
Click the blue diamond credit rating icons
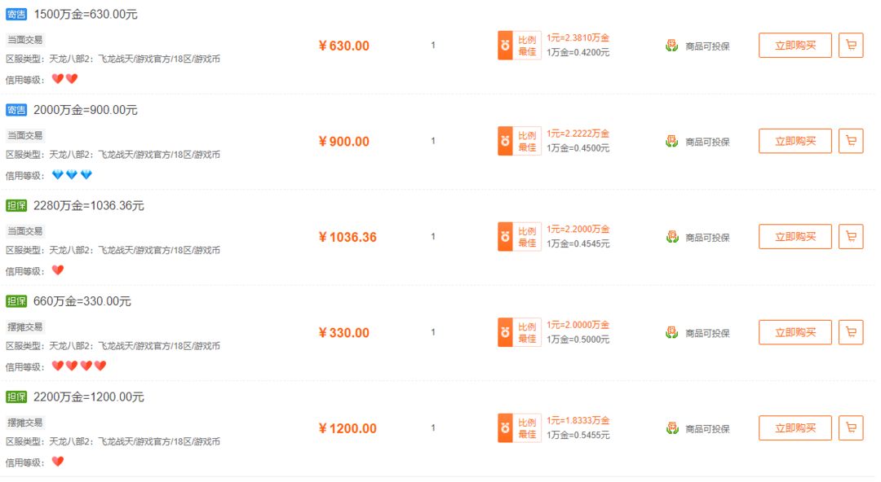(72, 175)
